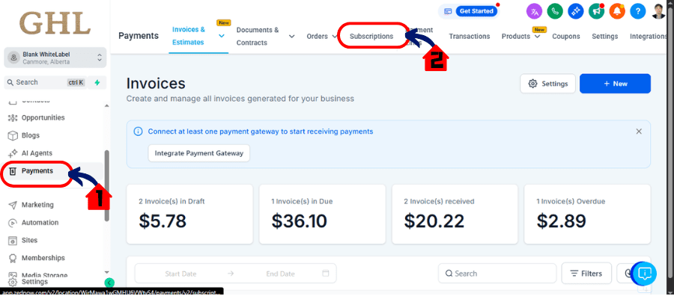Click the blue help question mark icon
This screenshot has height=299, width=674.
(637, 11)
